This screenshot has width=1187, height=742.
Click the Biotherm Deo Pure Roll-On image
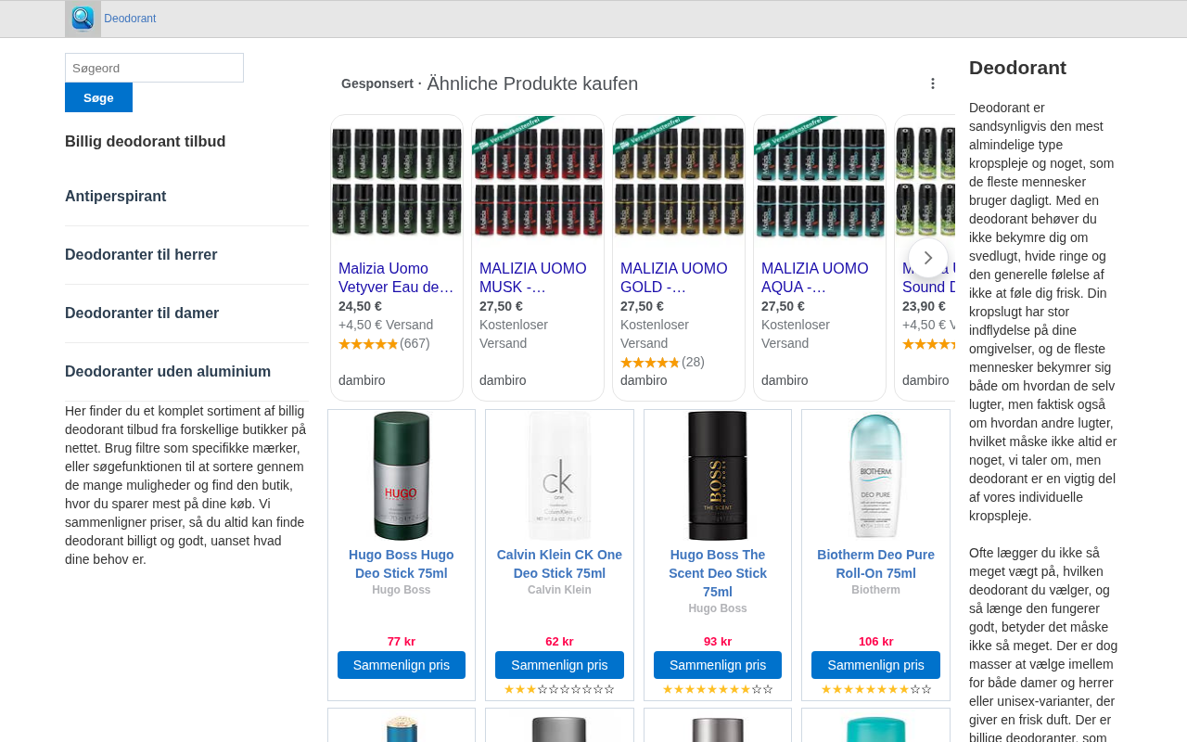[875, 476]
